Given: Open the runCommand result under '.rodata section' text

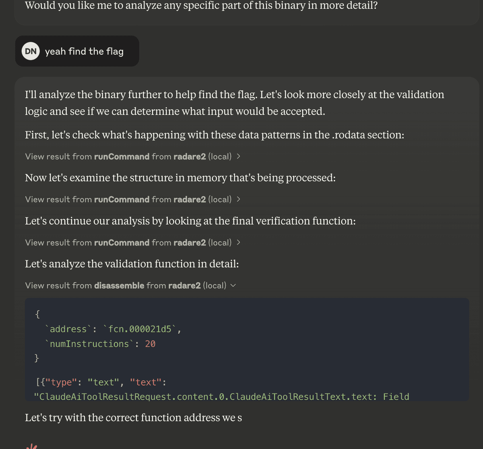Looking at the screenshot, I should point(133,156).
